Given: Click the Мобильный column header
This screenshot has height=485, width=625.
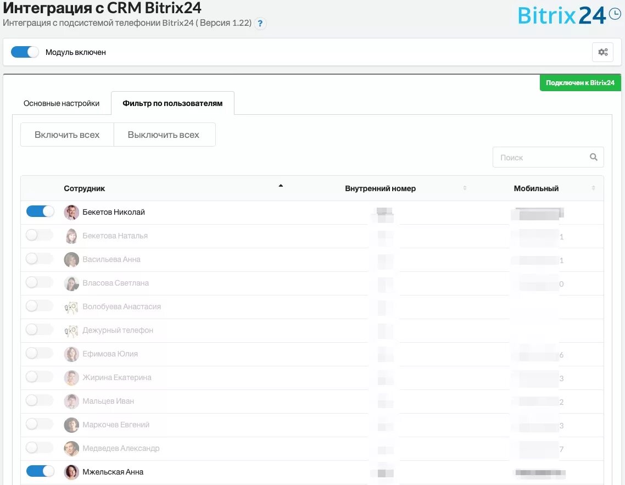Looking at the screenshot, I should [536, 188].
